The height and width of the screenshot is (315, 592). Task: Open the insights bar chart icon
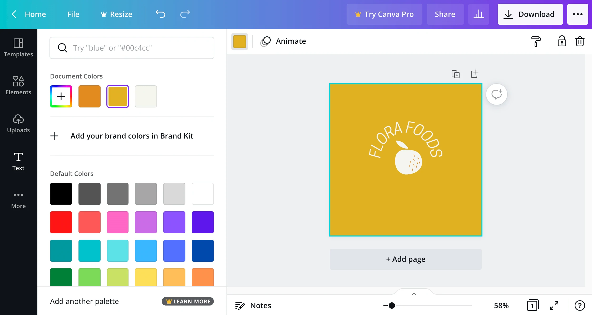[478, 14]
